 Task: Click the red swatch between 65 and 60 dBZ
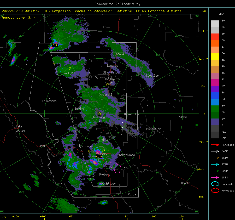coord(215,37)
